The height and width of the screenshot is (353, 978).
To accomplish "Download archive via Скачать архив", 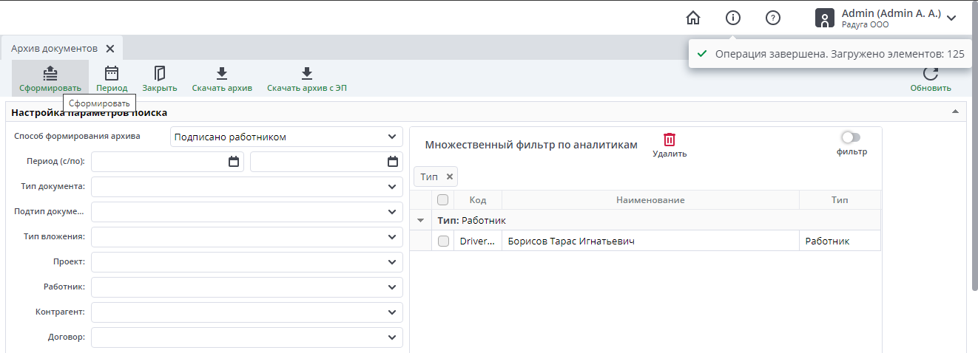I will point(222,73).
